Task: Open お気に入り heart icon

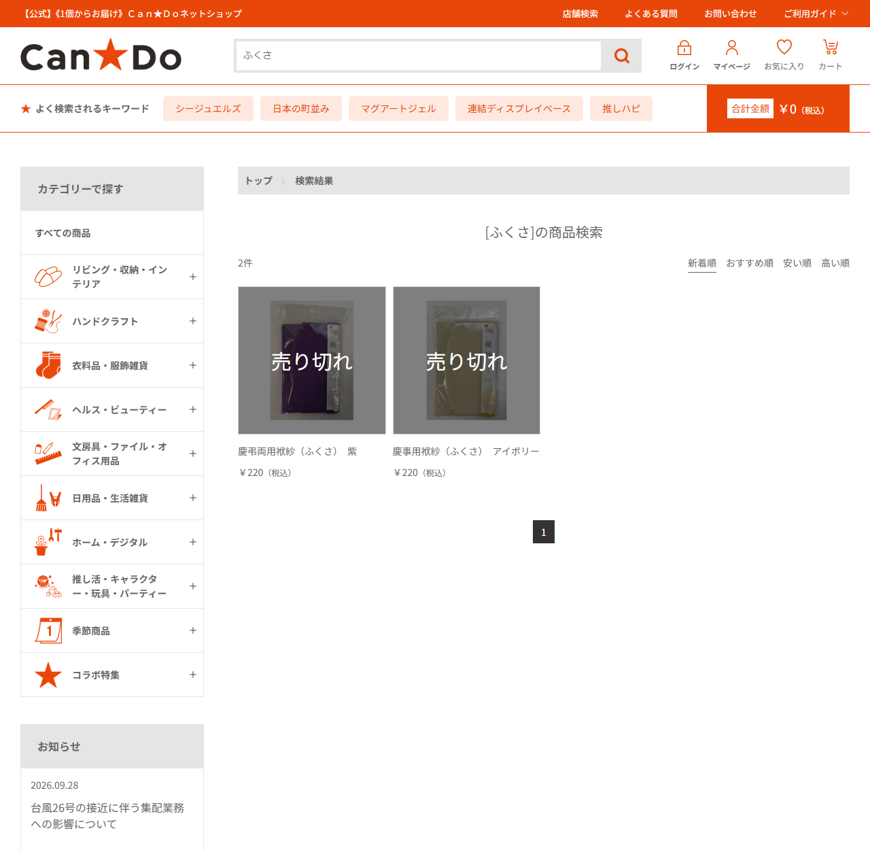Action: coord(784,47)
